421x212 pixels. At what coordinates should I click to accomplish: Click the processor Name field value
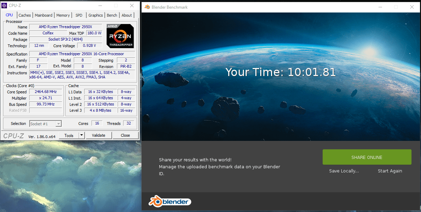coord(65,27)
